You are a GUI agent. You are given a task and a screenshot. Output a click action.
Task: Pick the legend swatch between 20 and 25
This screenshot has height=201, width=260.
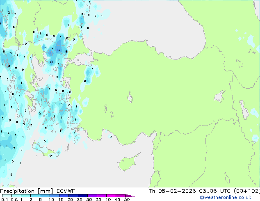click(73, 196)
